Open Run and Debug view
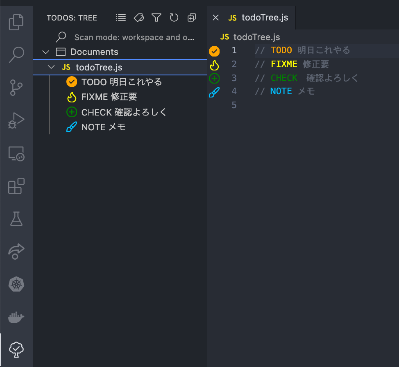 pos(16,120)
